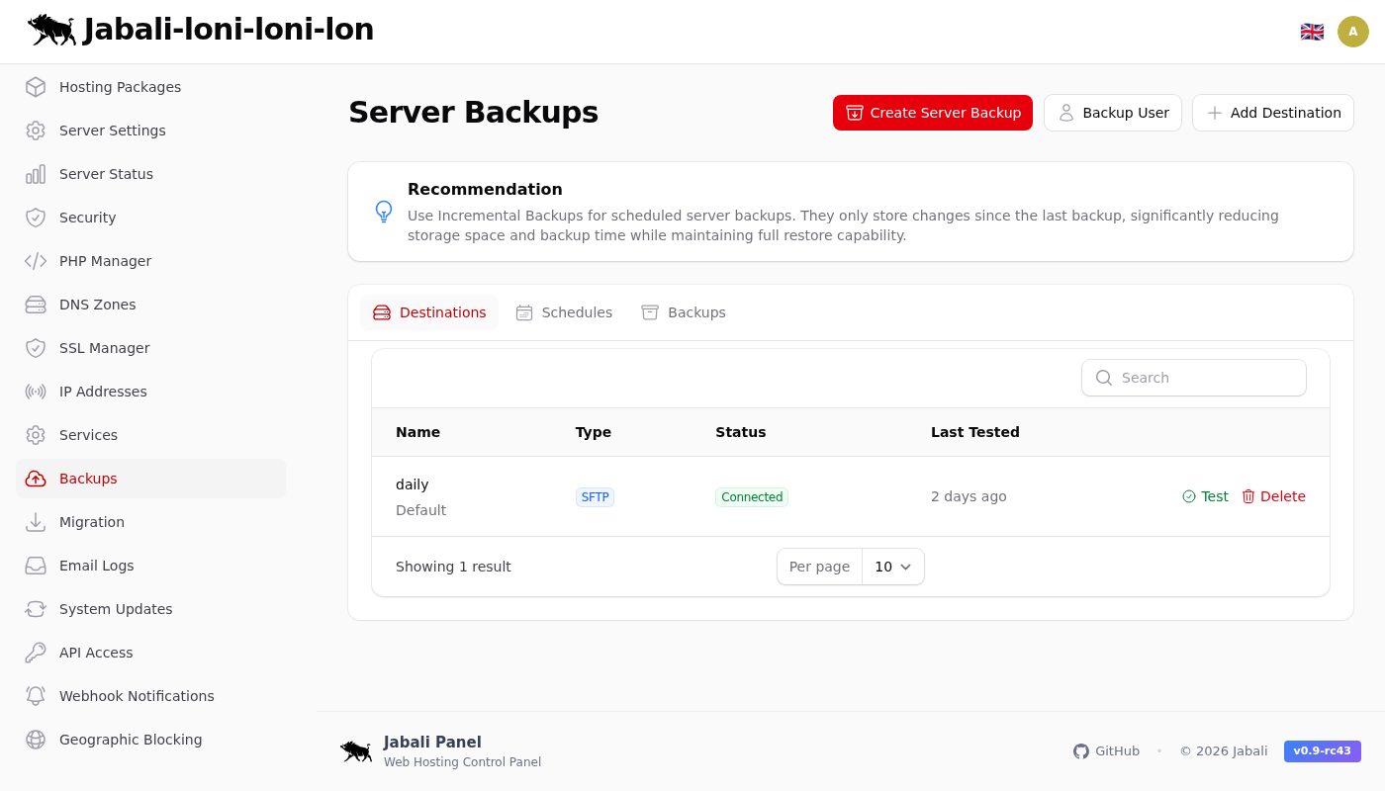This screenshot has height=791, width=1385.
Task: Click the Geographic Blocking globe icon
Action: click(x=36, y=740)
